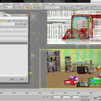This screenshot has height=101, width=101.
Task: Toggle the Angle Snap tool
Action: click(x=31, y=8)
